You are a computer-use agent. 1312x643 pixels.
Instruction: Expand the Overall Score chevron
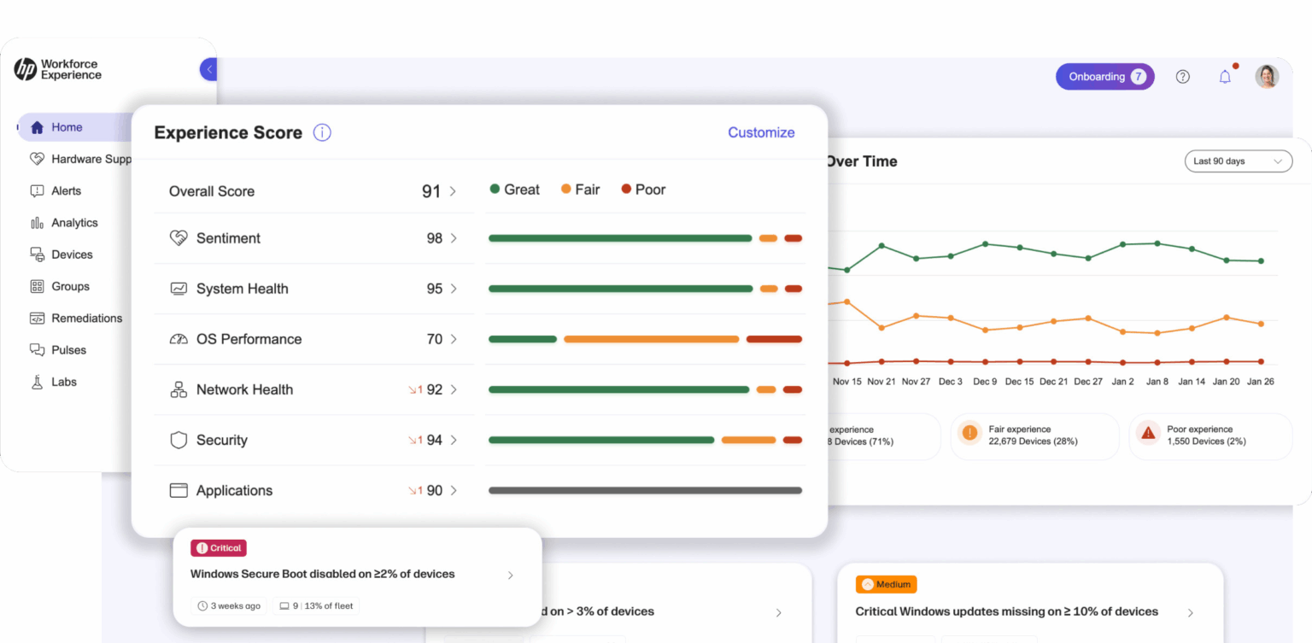pyautogui.click(x=453, y=191)
